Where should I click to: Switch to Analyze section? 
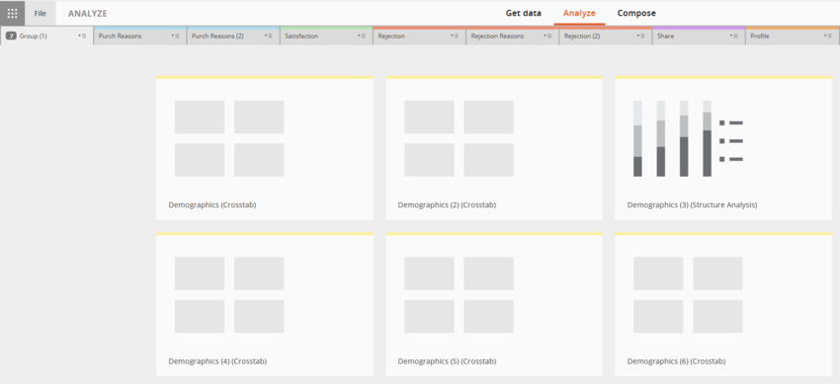[579, 14]
